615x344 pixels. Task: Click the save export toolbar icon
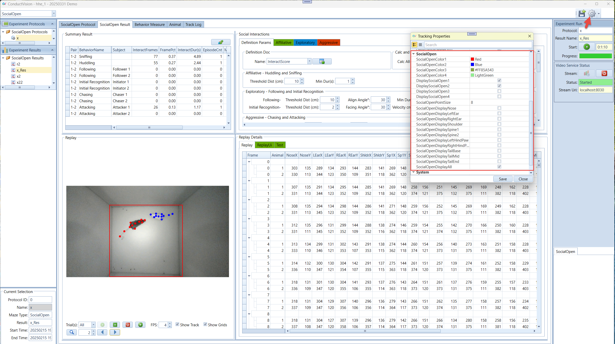582,13
